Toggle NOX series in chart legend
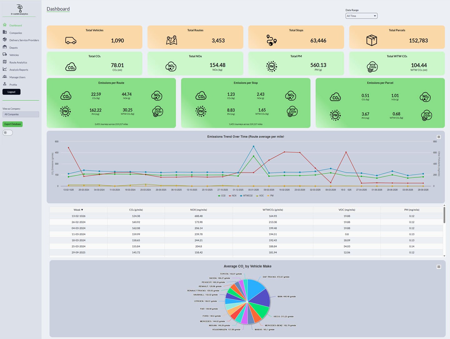The height and width of the screenshot is (339, 450). click(232, 196)
